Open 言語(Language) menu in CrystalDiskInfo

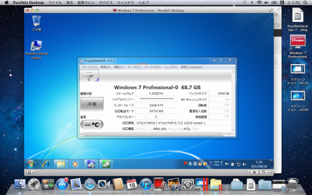pyautogui.click(x=192, y=67)
